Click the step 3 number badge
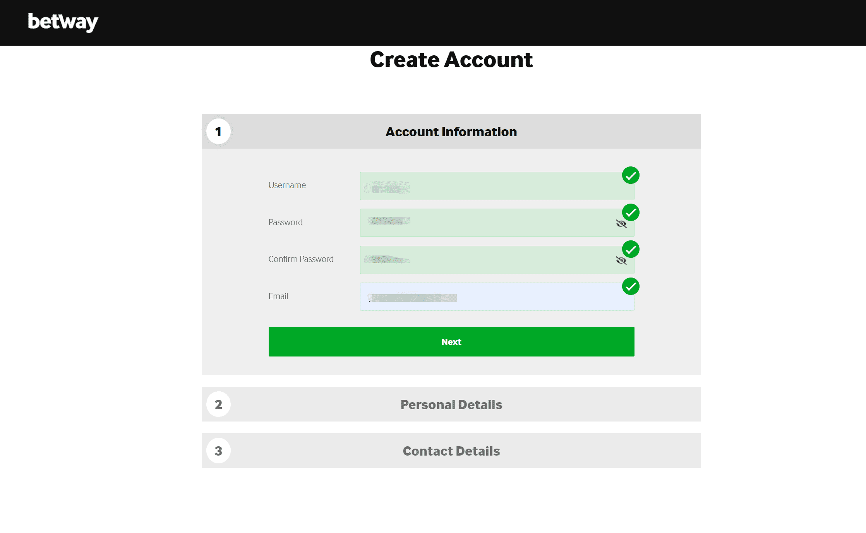Screen dimensions: 866x533 [x=218, y=451]
